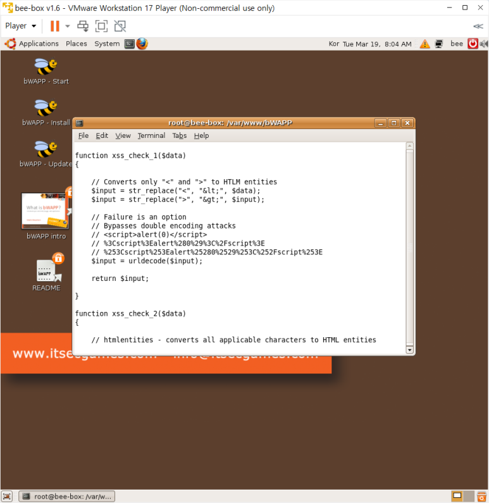489x503 pixels.
Task: Open the Applications menu
Action: coord(39,44)
